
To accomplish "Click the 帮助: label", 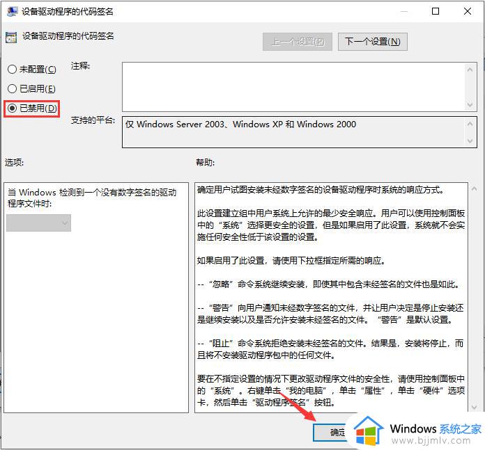I will click(205, 162).
